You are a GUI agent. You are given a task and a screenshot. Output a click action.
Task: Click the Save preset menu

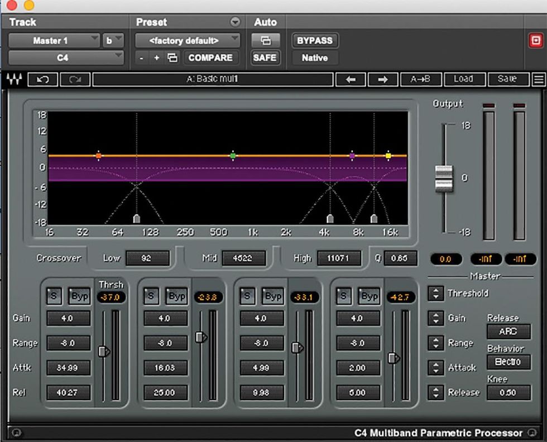point(507,79)
